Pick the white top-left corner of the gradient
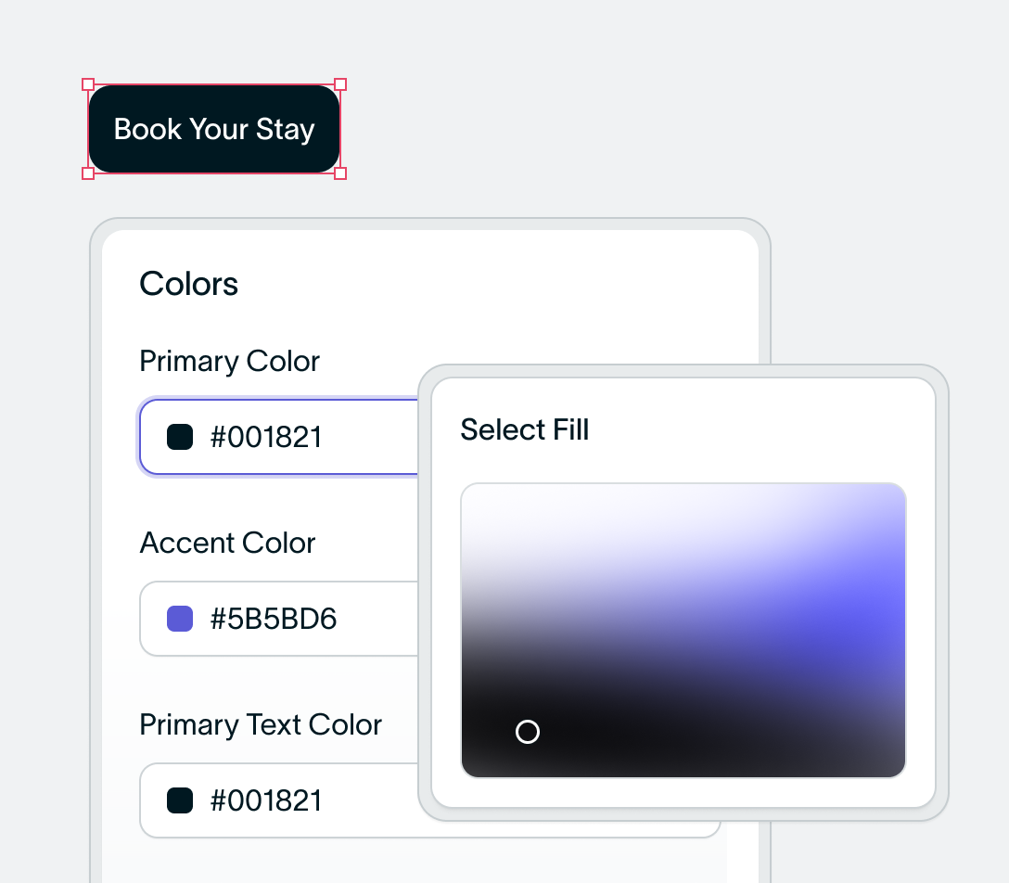Viewport: 1009px width, 883px height. pos(473,494)
